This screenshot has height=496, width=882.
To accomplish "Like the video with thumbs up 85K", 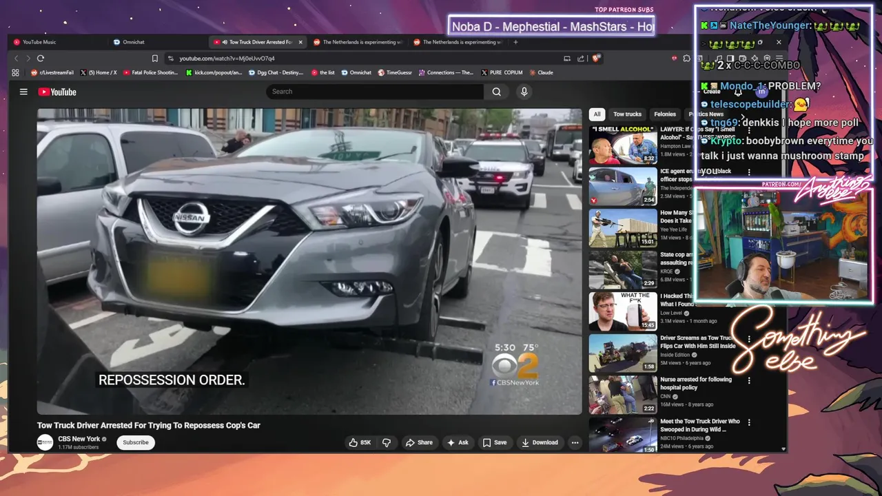I will click(x=360, y=442).
